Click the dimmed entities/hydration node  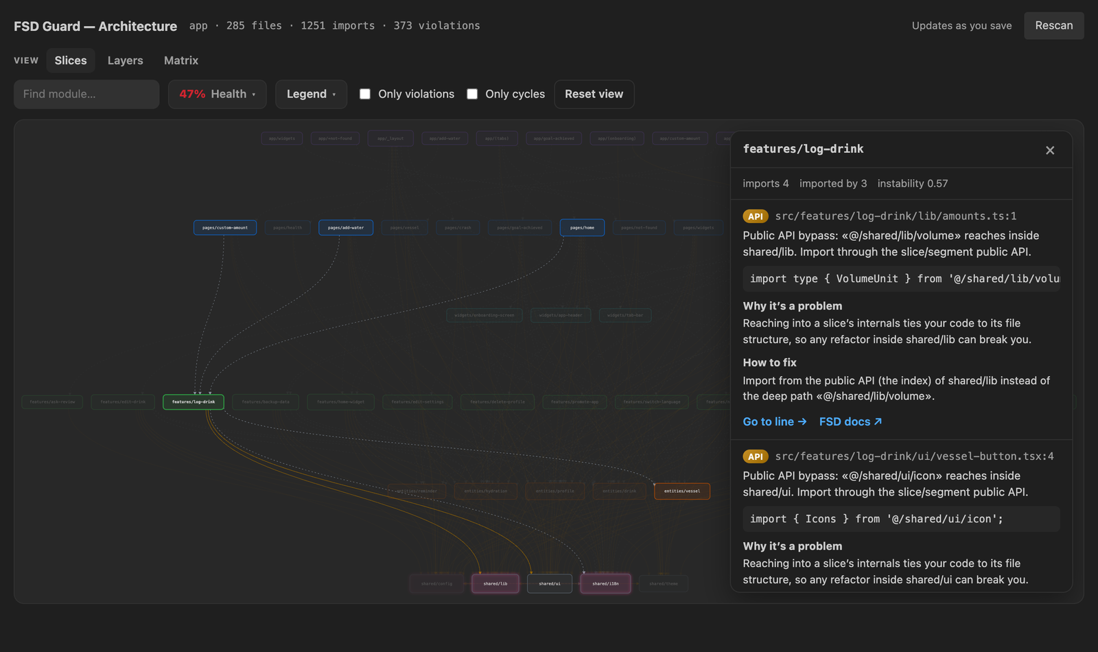click(x=486, y=491)
